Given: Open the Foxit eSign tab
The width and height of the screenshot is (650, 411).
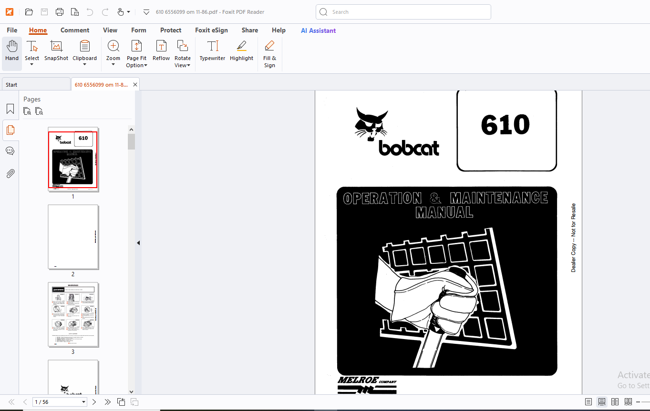Looking at the screenshot, I should click(x=211, y=30).
